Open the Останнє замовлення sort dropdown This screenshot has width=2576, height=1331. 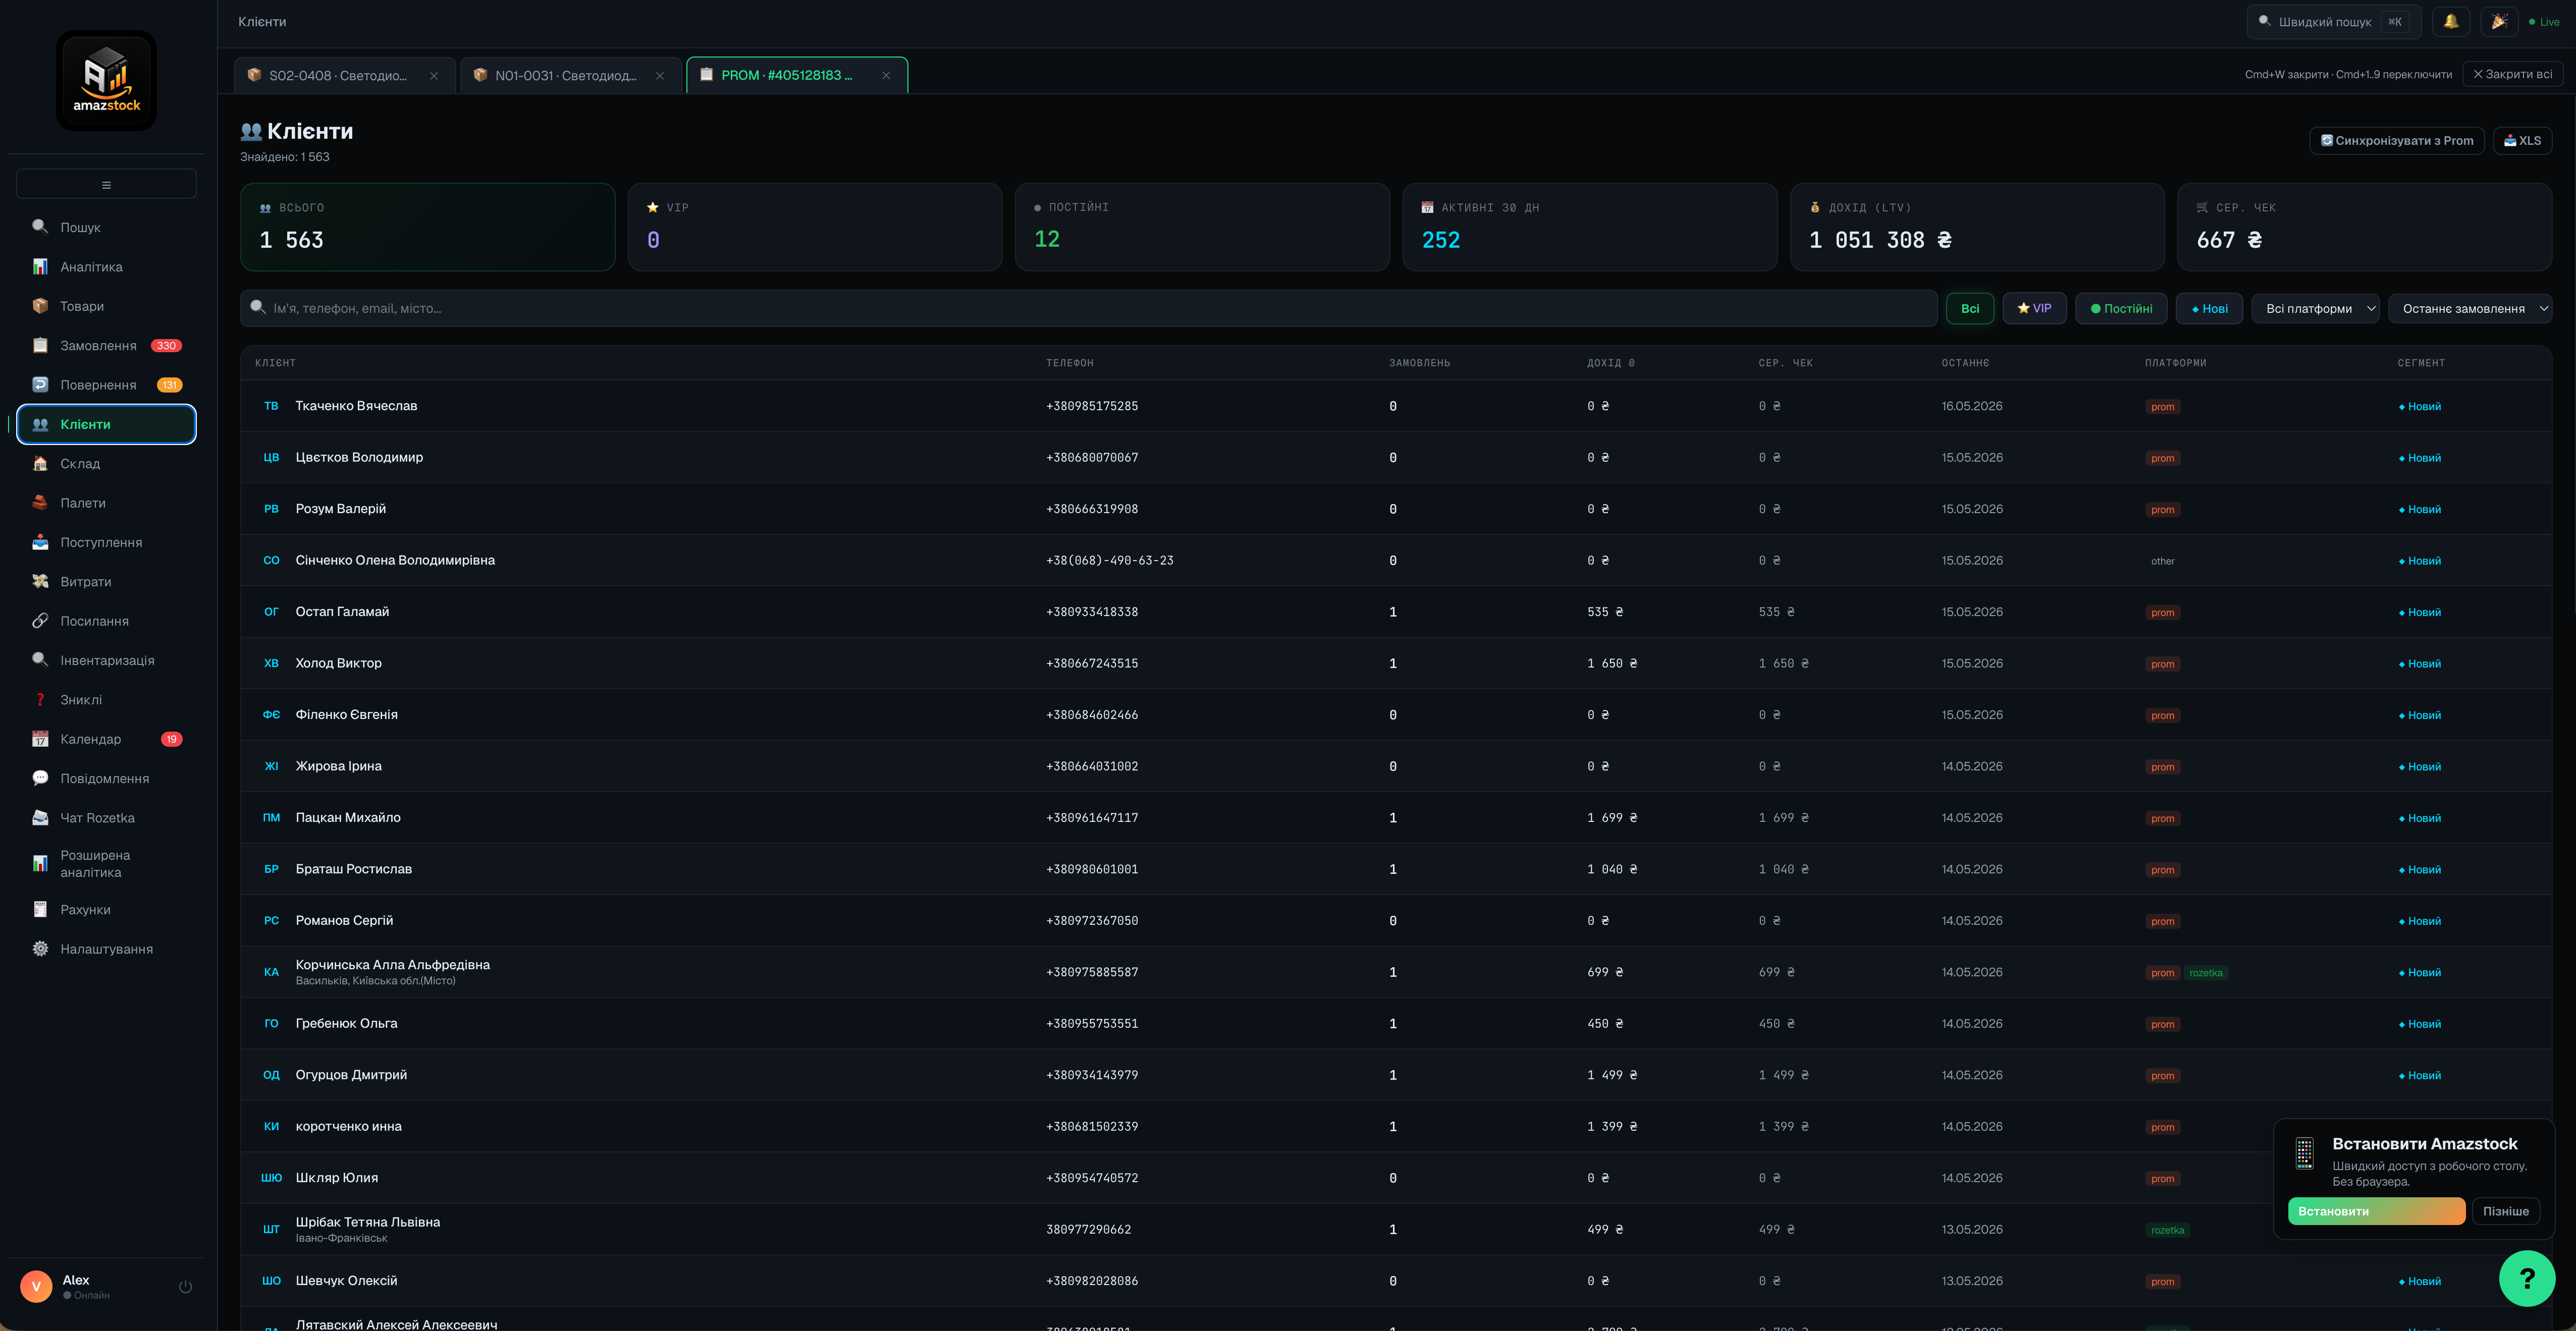pos(2469,309)
